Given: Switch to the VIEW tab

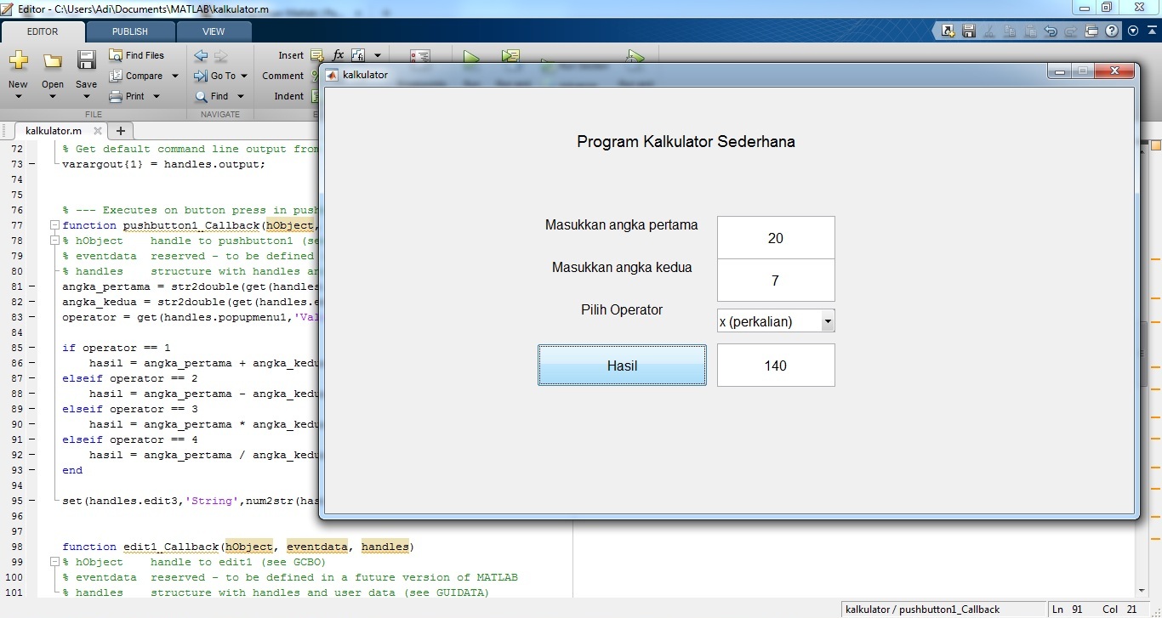Looking at the screenshot, I should [214, 31].
